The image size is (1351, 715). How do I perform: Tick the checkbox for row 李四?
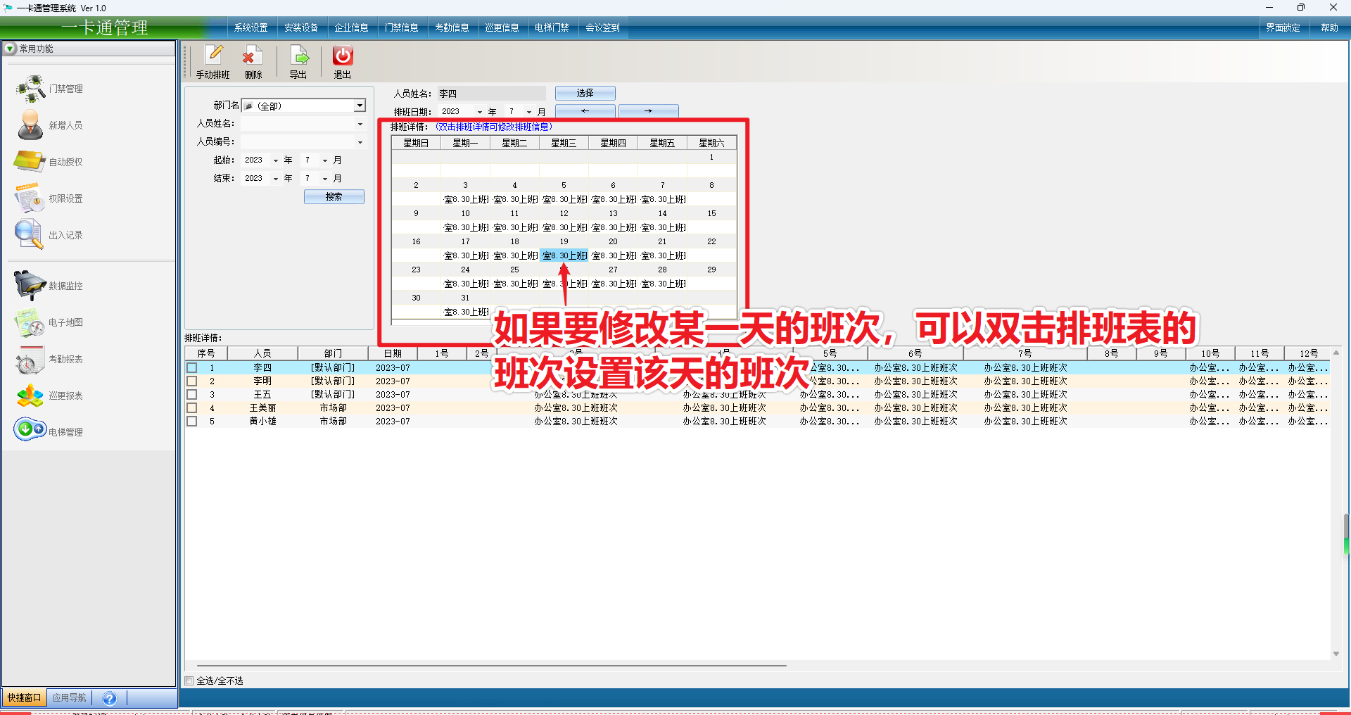click(x=191, y=368)
